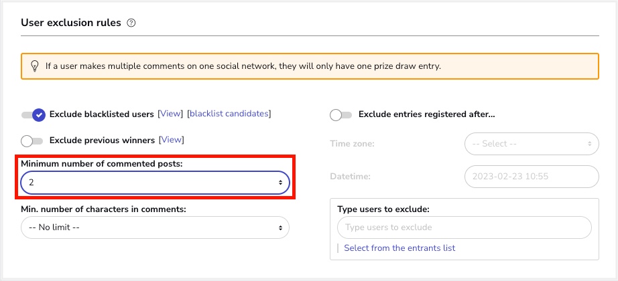Turn on Exclude entries registered after toggle
This screenshot has width=618, height=281.
coord(341,115)
